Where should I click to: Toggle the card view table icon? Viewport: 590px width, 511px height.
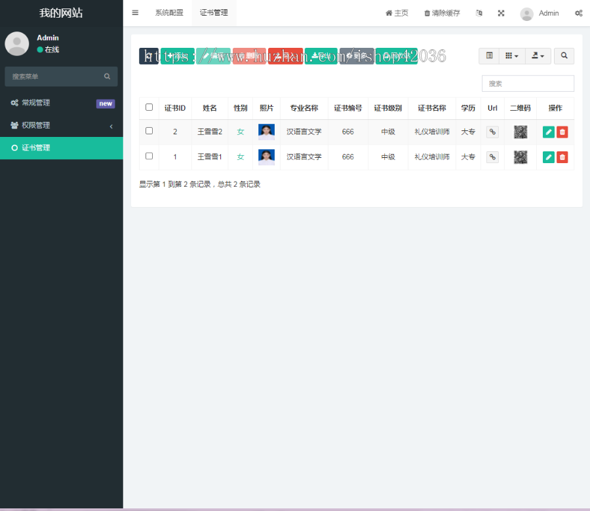point(489,56)
